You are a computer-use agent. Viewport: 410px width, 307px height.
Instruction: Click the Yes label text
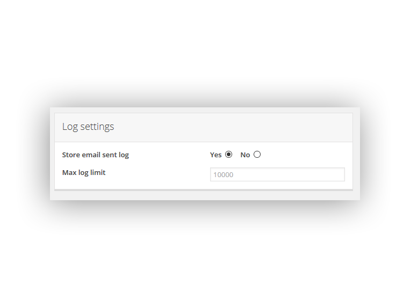tap(215, 155)
